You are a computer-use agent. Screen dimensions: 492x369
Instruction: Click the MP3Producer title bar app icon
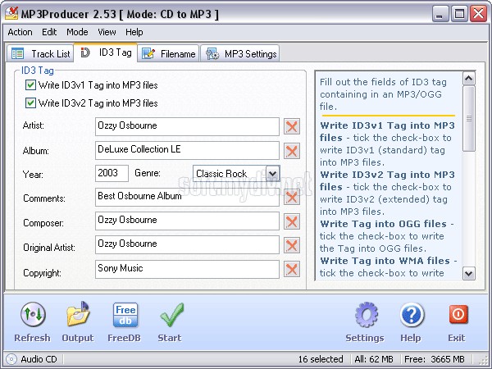tap(11, 13)
